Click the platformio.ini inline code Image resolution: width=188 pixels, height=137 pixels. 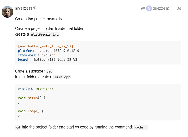coord(45,35)
